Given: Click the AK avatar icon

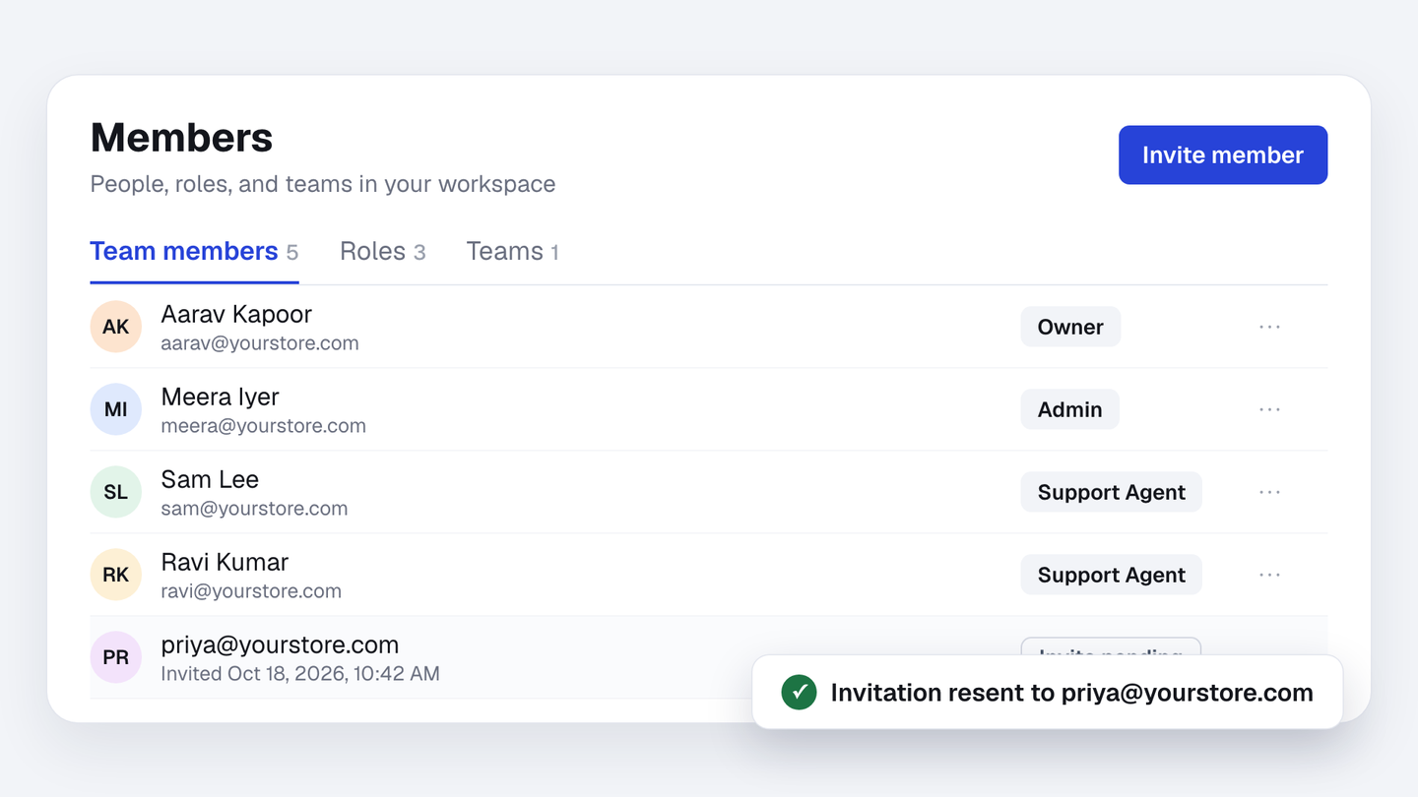Looking at the screenshot, I should [x=116, y=327].
